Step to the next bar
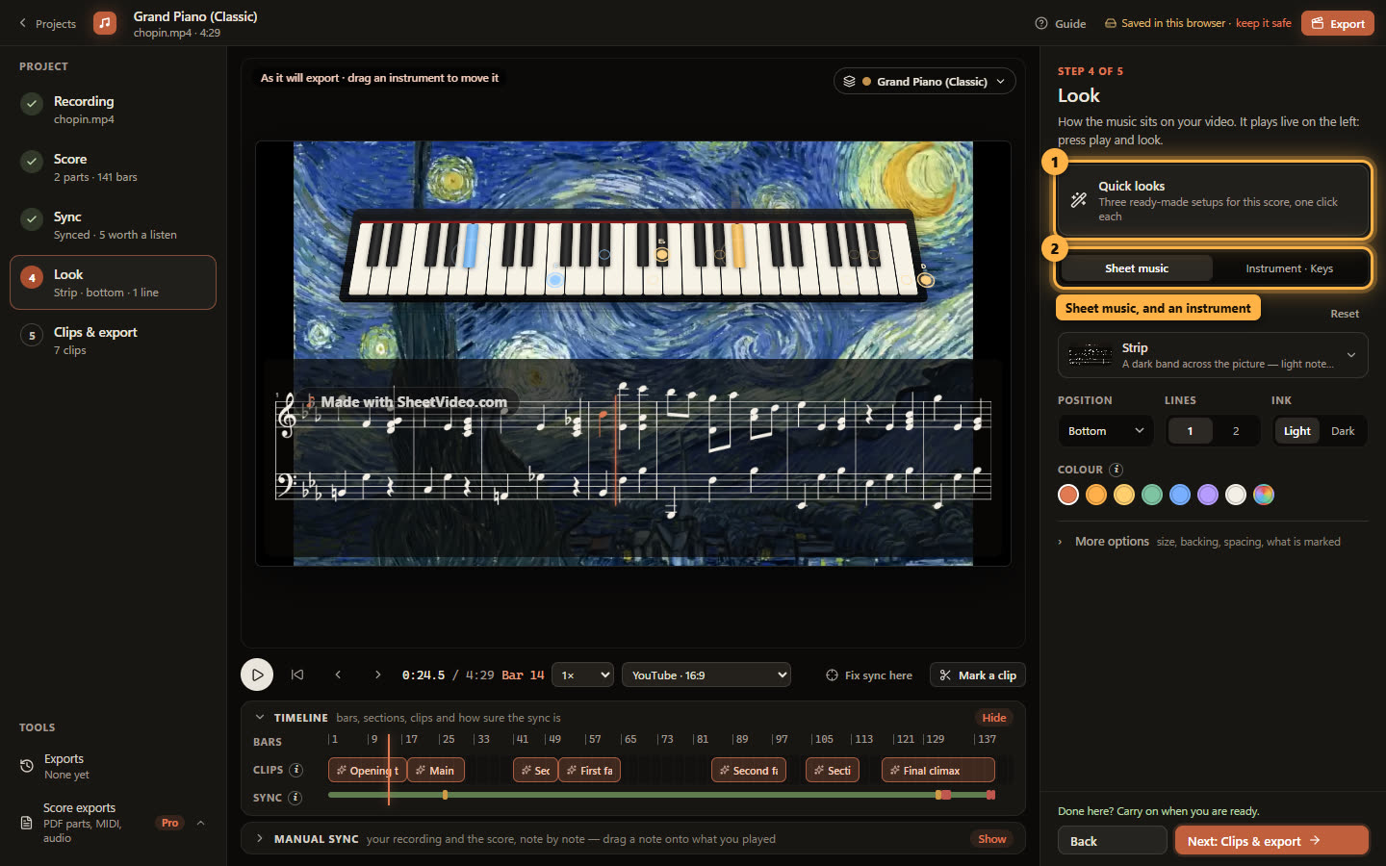 377,675
